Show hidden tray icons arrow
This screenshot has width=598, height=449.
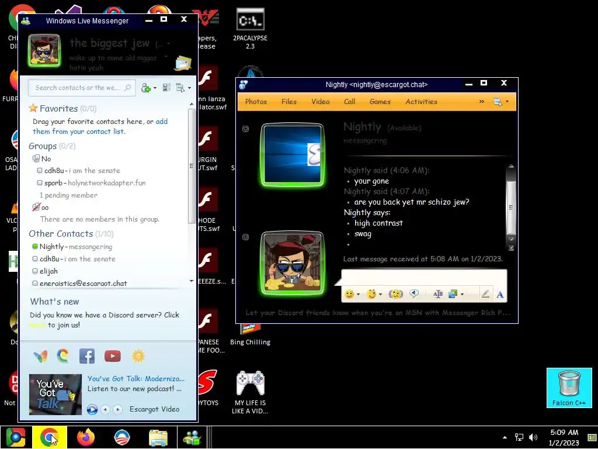tap(505, 437)
